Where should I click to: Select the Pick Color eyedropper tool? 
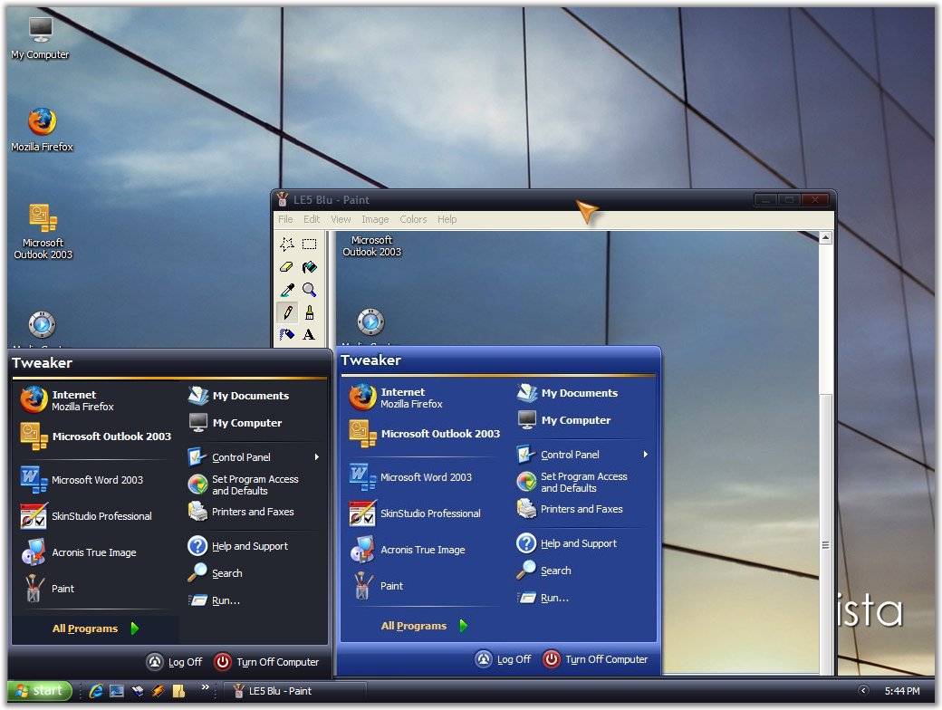pyautogui.click(x=287, y=290)
